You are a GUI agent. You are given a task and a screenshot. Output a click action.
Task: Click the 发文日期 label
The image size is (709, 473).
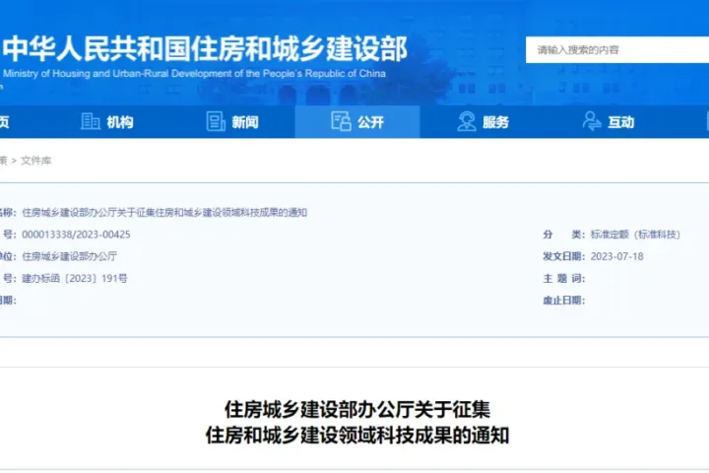(564, 256)
